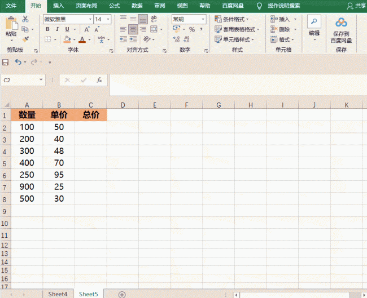Screen dimensions: 367x298
Task: Apply comma style format
Action: pos(202,29)
